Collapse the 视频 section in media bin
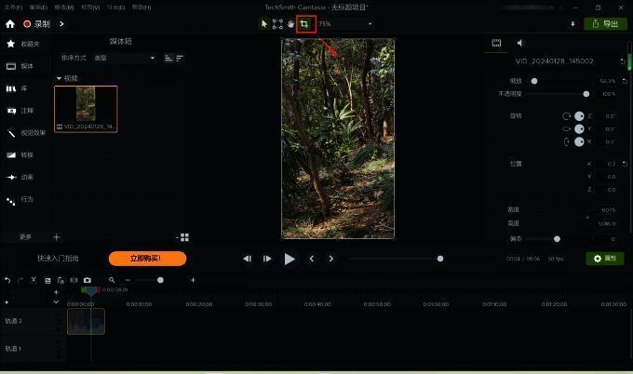Viewport: 633px width, 374px height. coord(60,78)
